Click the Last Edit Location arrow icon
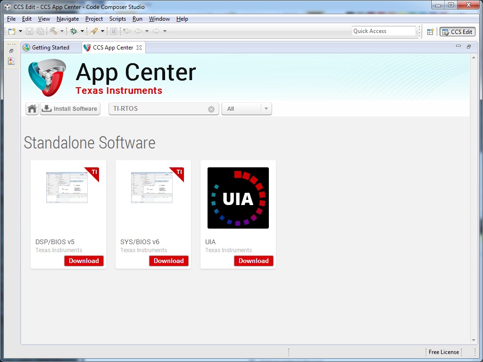Screen dimensions: 483x362 pos(126,31)
